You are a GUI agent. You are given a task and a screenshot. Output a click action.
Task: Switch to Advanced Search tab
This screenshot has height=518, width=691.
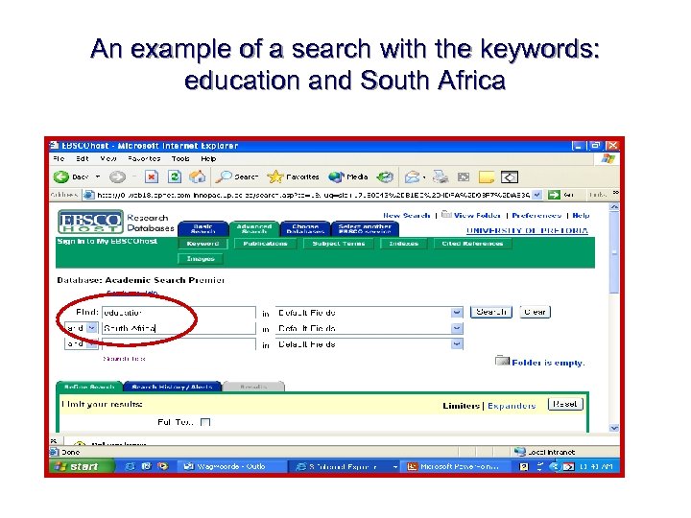click(254, 228)
